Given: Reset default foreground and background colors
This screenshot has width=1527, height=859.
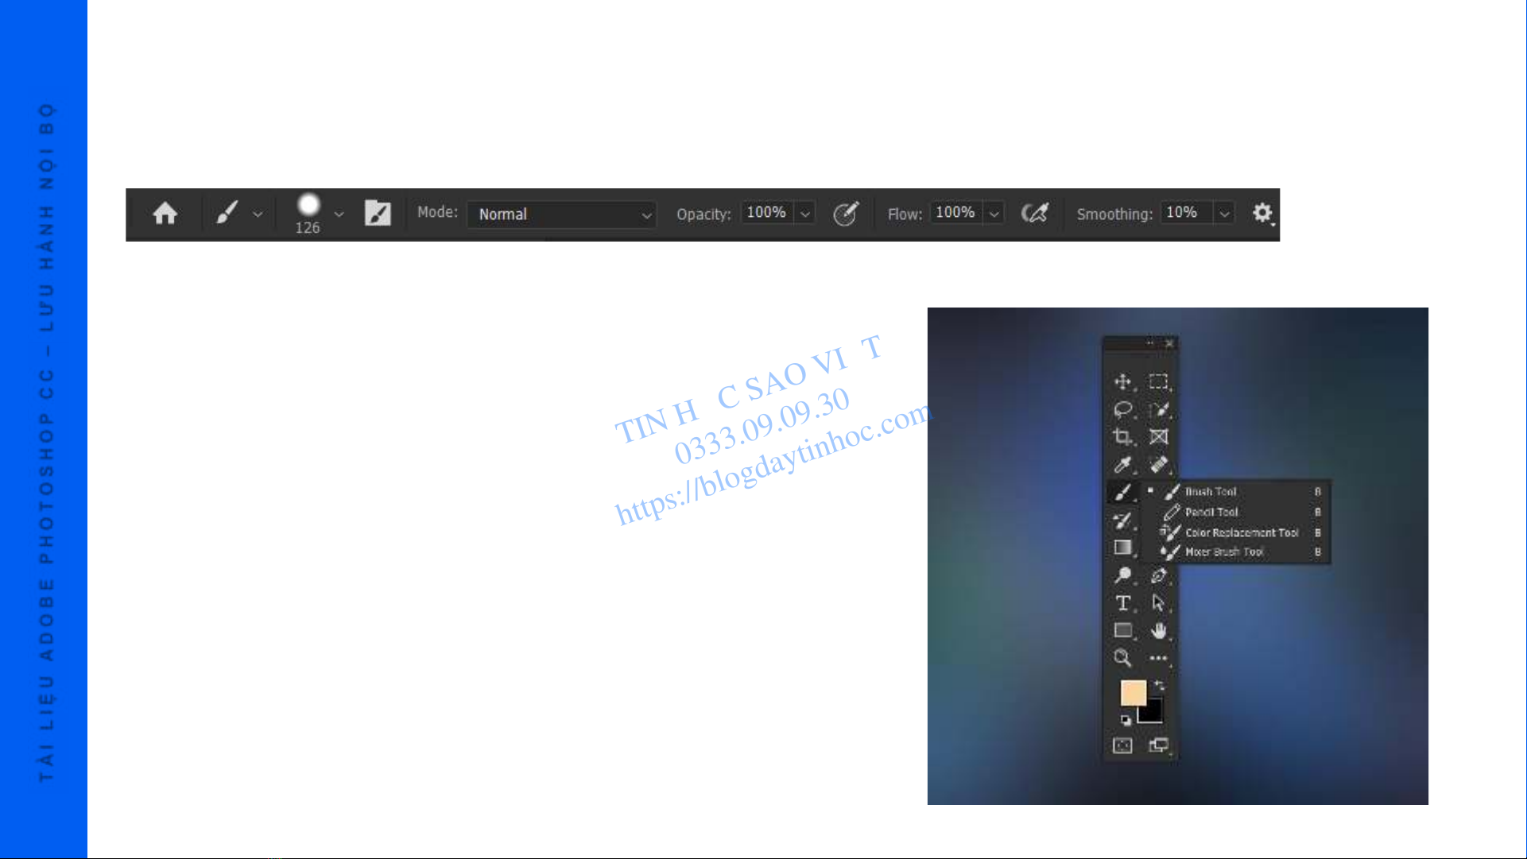Looking at the screenshot, I should (x=1126, y=720).
